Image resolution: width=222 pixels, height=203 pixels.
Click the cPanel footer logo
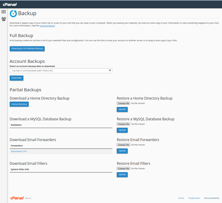(x=17, y=198)
